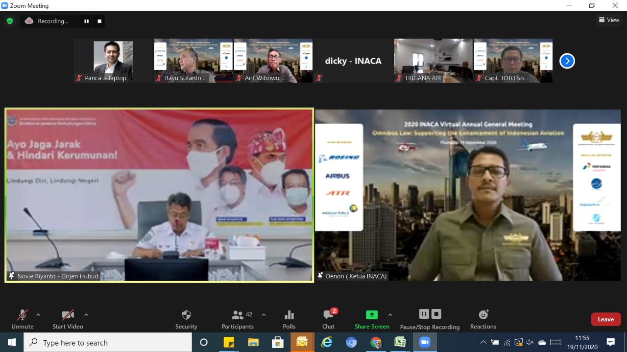Viewport: 627px width, 352px height.
Task: Click the green encryption shield icon
Action: coord(10,21)
